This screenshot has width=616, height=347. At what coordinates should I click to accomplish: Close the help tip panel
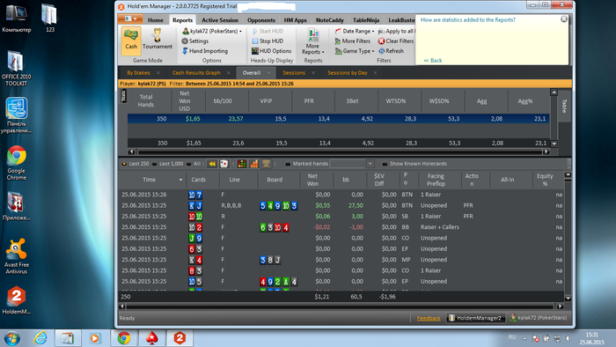click(x=564, y=18)
